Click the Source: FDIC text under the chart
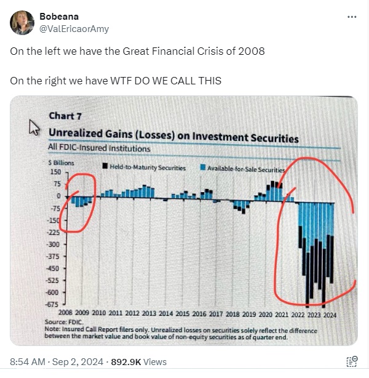This screenshot has height=378, width=369. [65, 322]
